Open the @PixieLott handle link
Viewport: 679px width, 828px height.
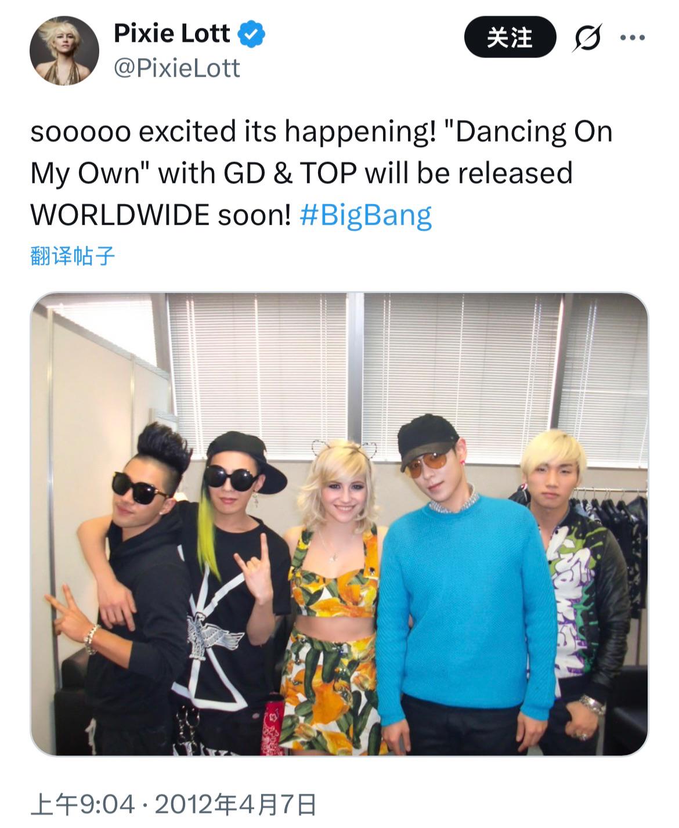(176, 68)
